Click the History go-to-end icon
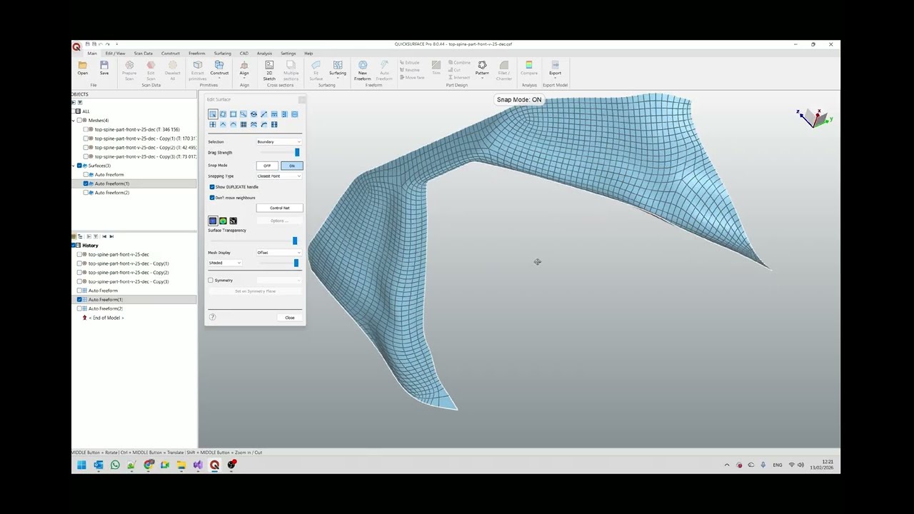This screenshot has width=914, height=514. tap(111, 236)
